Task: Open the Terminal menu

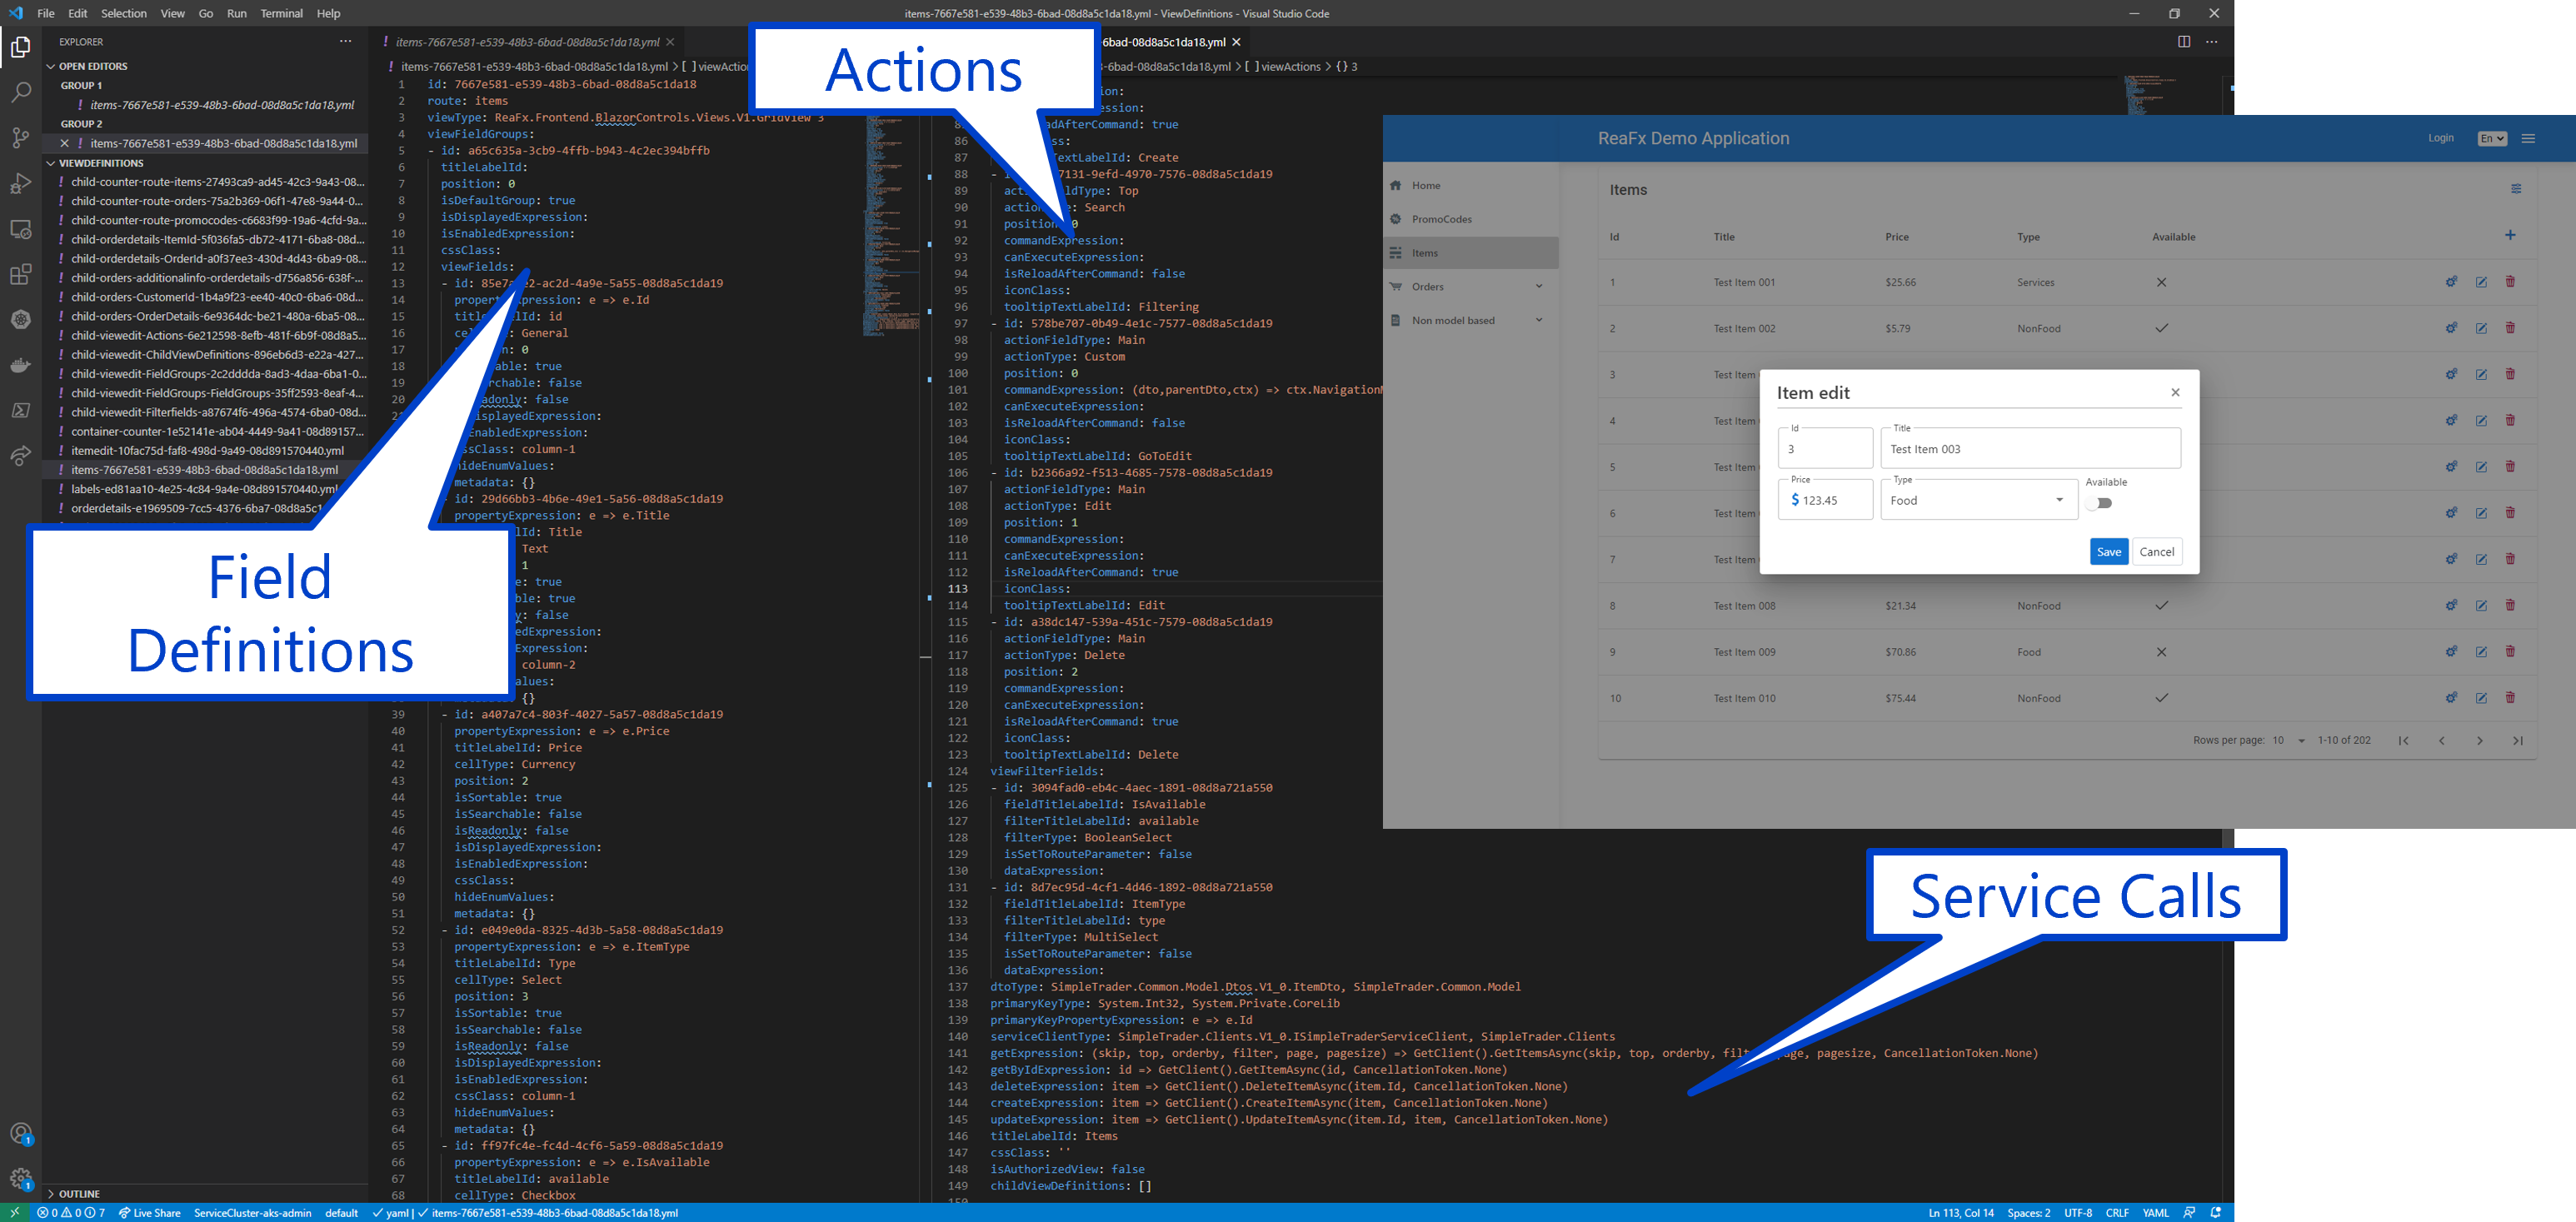Action: pos(282,13)
